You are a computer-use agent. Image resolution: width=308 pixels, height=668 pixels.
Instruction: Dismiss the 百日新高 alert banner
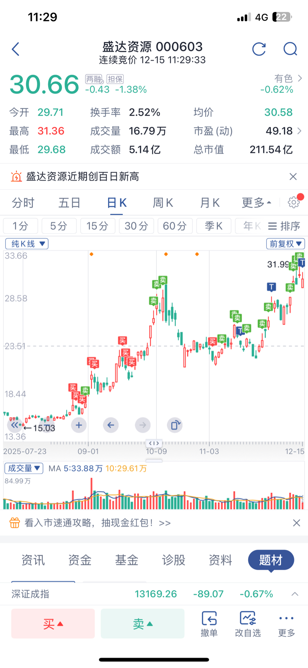click(x=293, y=177)
